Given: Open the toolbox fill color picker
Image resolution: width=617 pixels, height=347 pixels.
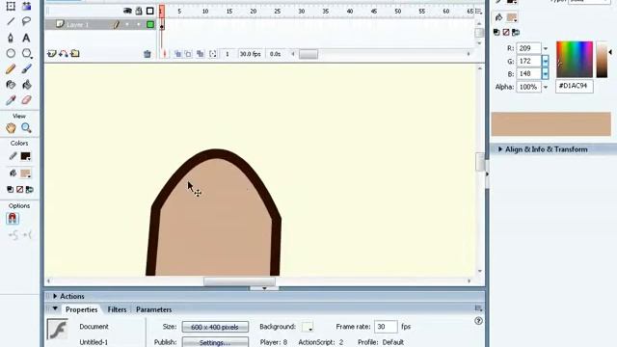Looking at the screenshot, I should (26, 173).
